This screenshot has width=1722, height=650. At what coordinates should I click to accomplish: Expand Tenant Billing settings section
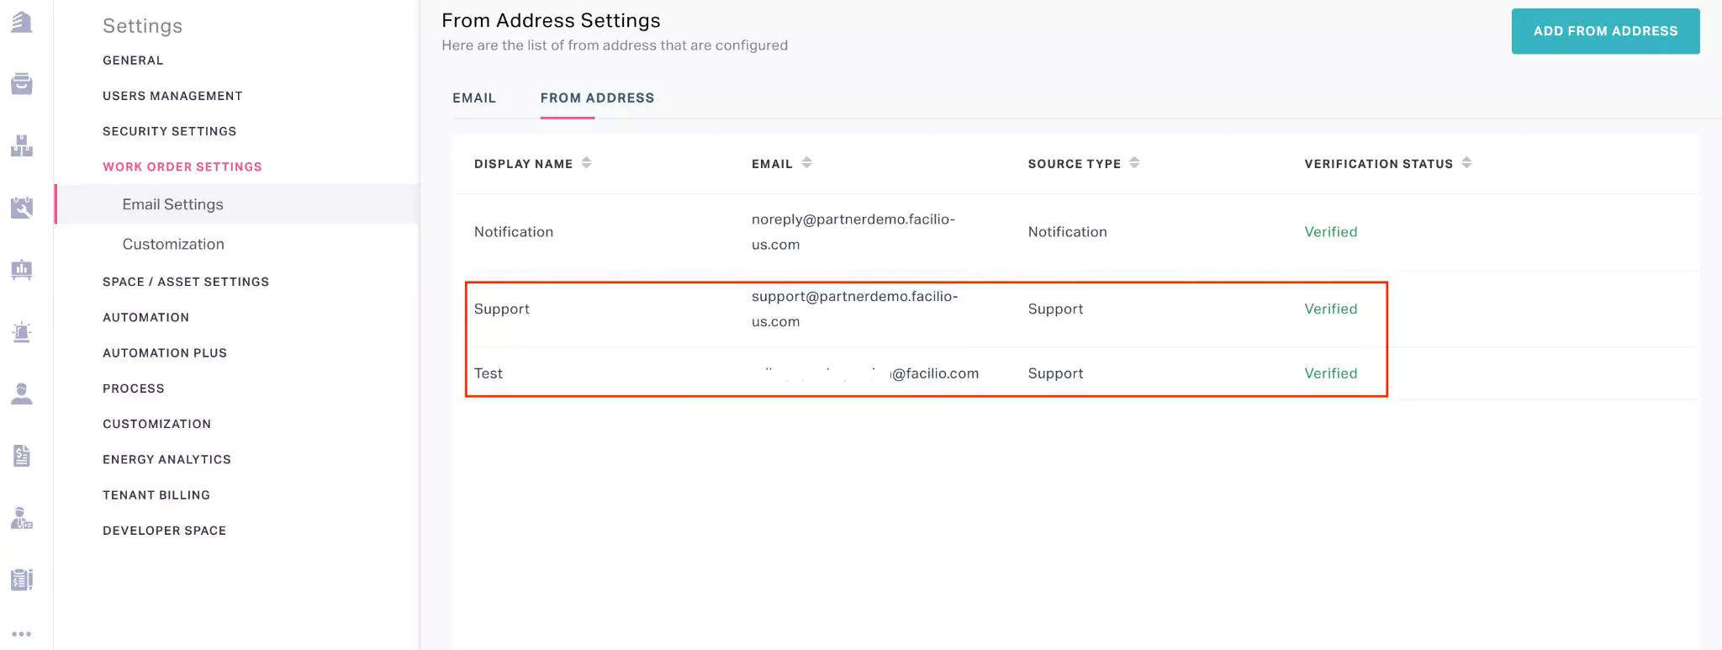[x=156, y=495]
